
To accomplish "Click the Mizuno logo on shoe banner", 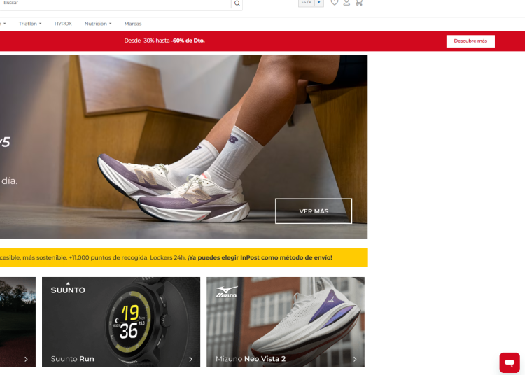I will pyautogui.click(x=227, y=292).
